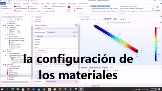This screenshot has height=91, width=162.
Task: Select Carga en arista 1 node
Action: coord(15,48)
